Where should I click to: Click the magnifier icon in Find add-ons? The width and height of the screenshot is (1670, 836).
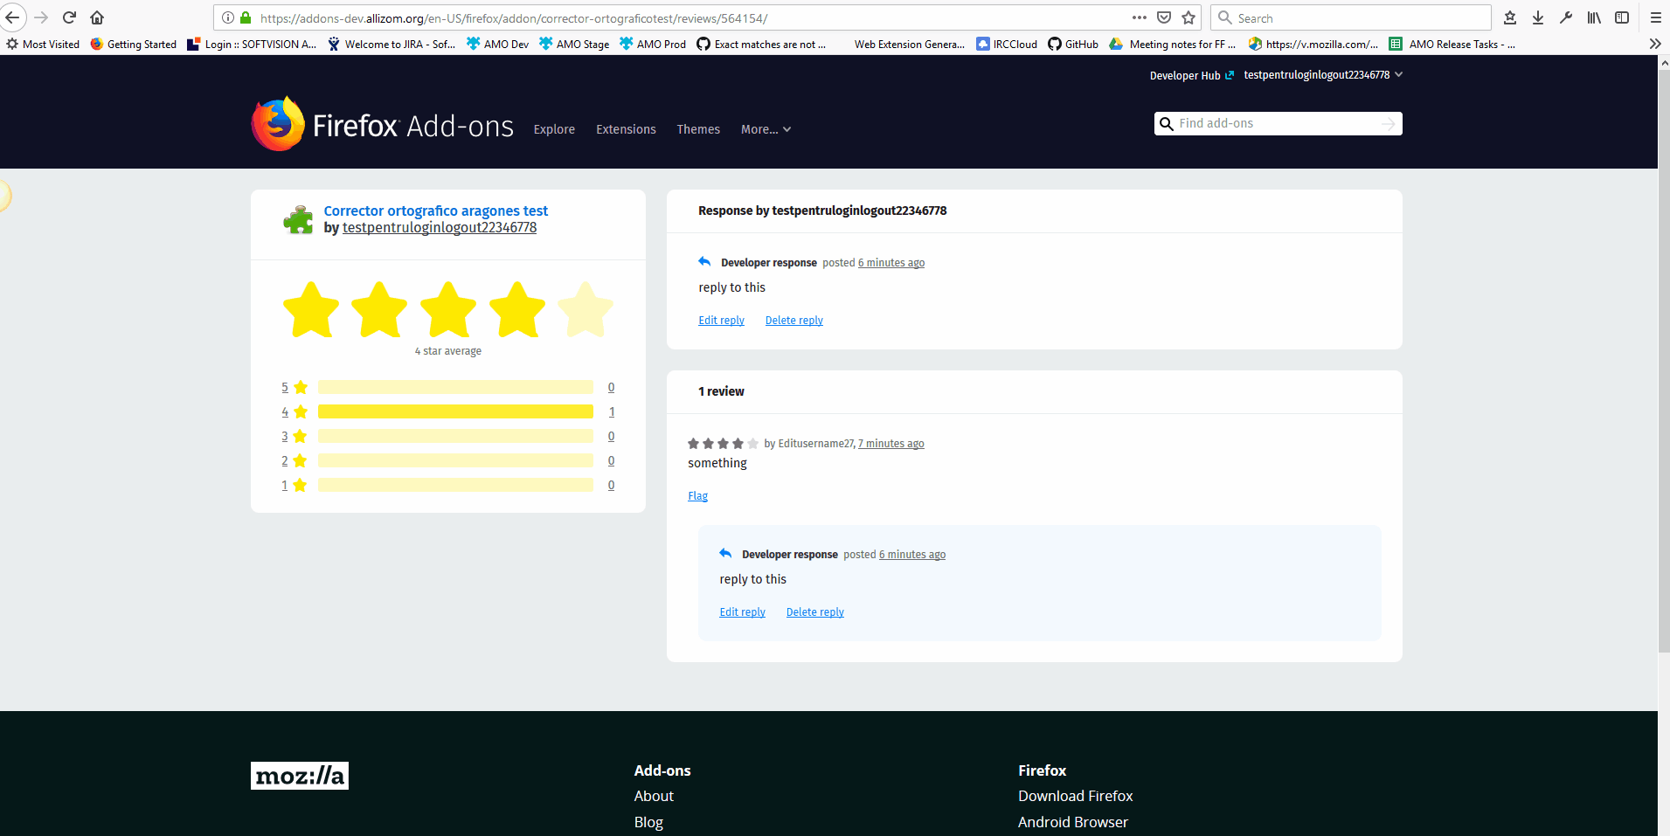click(1166, 124)
